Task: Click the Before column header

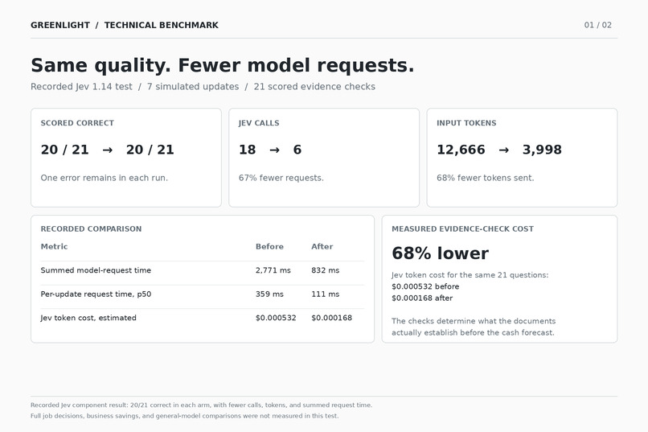Action: 269,246
